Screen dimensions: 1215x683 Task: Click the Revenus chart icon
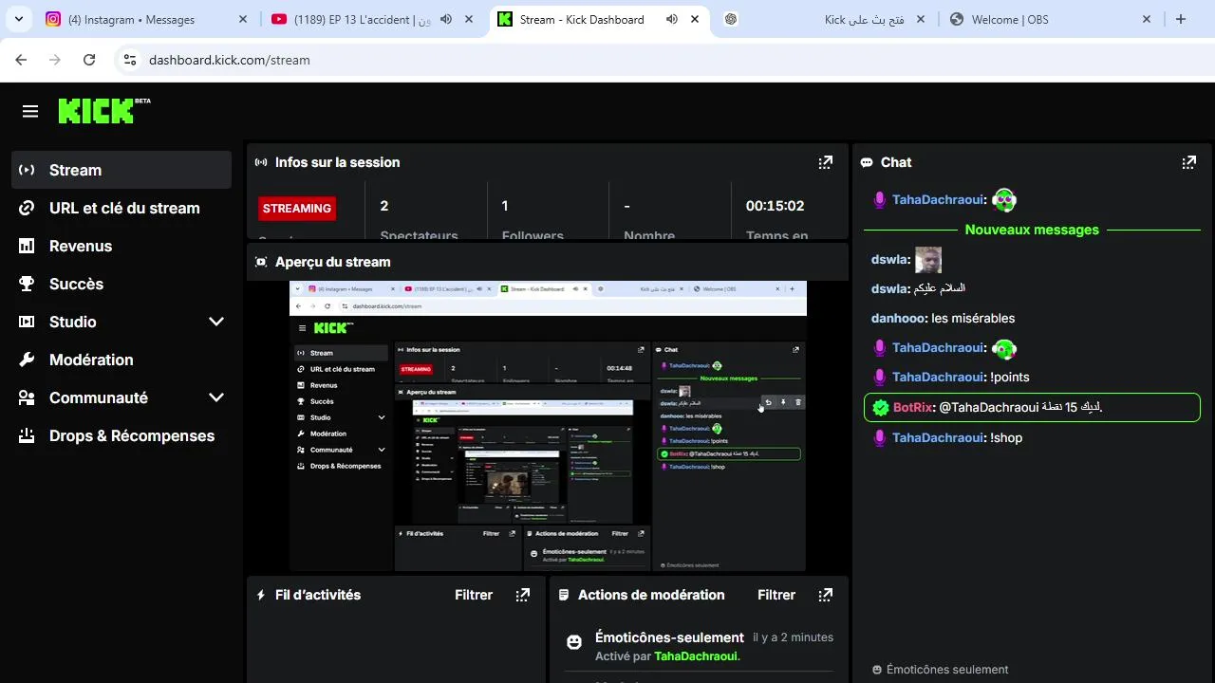[27, 246]
